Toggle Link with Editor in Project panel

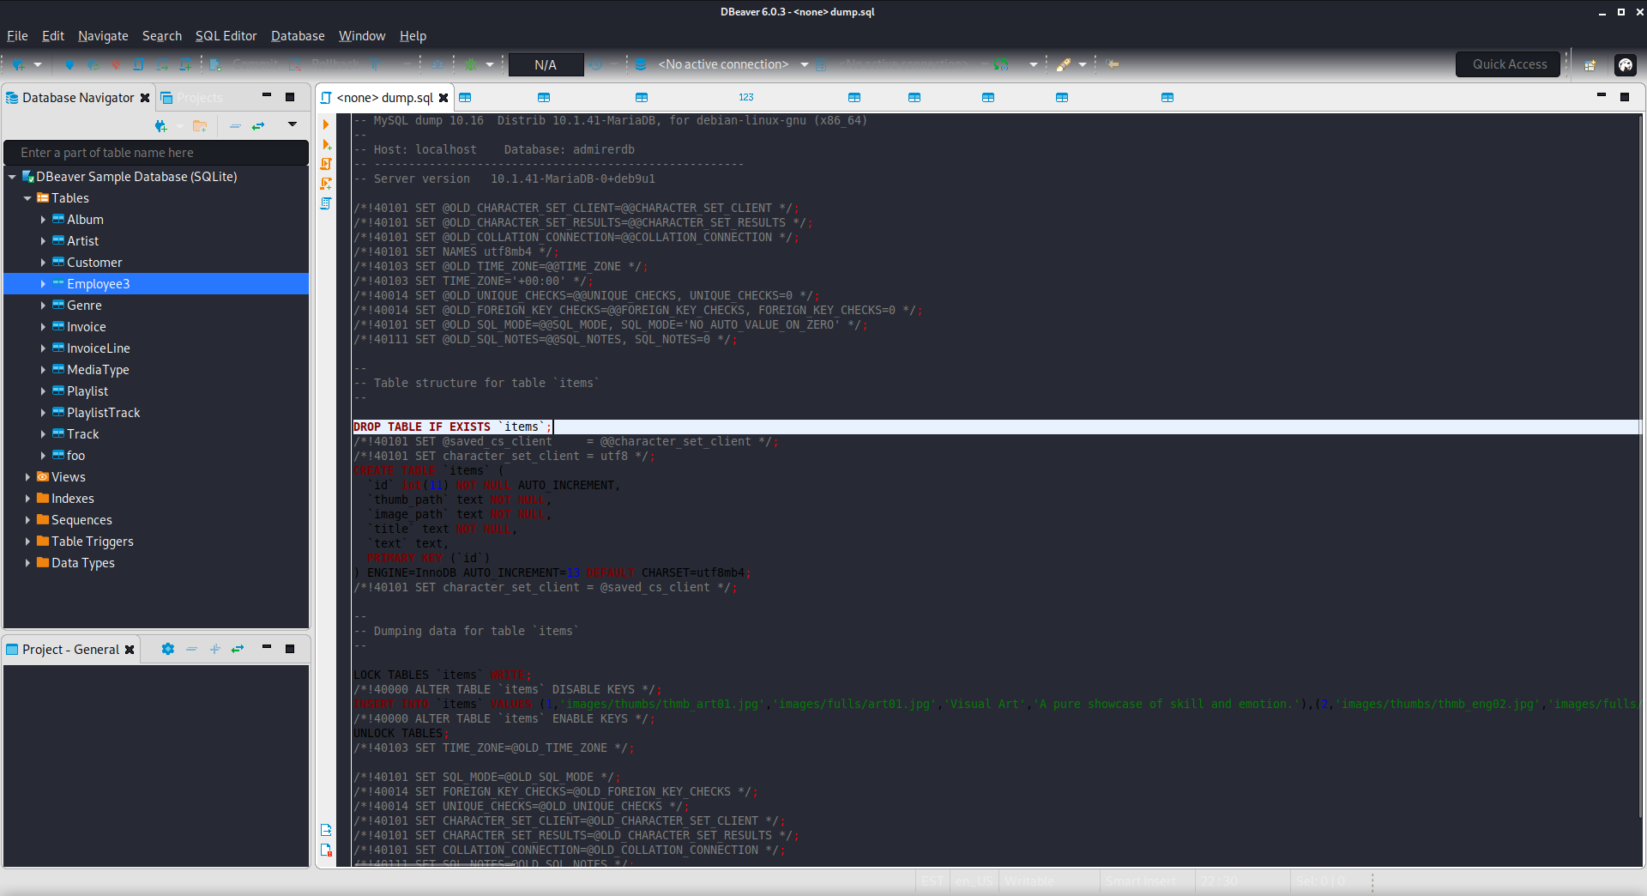point(238,650)
